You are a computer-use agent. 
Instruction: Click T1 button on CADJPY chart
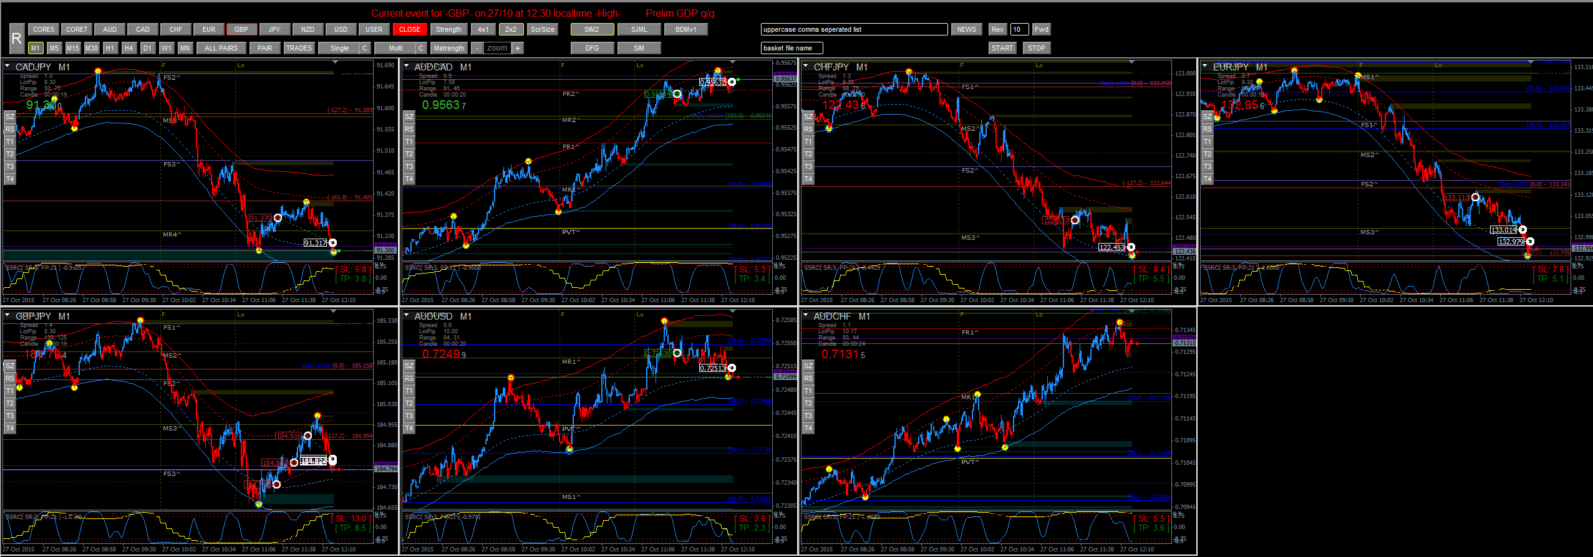10,141
